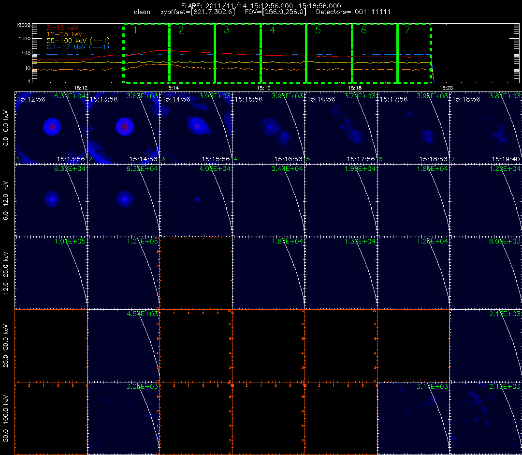Image resolution: width=522 pixels, height=455 pixels.
Task: Click the 6.0-12.0 keV row label
Action: [6, 201]
